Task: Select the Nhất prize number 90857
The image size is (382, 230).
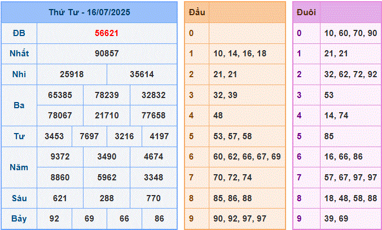Action: (x=107, y=54)
